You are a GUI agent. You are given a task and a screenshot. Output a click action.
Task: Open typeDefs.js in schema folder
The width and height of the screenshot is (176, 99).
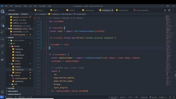19,81
